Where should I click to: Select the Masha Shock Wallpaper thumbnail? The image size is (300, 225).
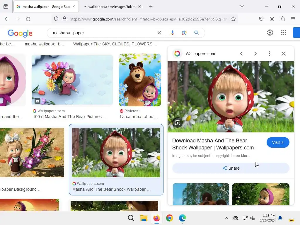pyautogui.click(x=116, y=152)
